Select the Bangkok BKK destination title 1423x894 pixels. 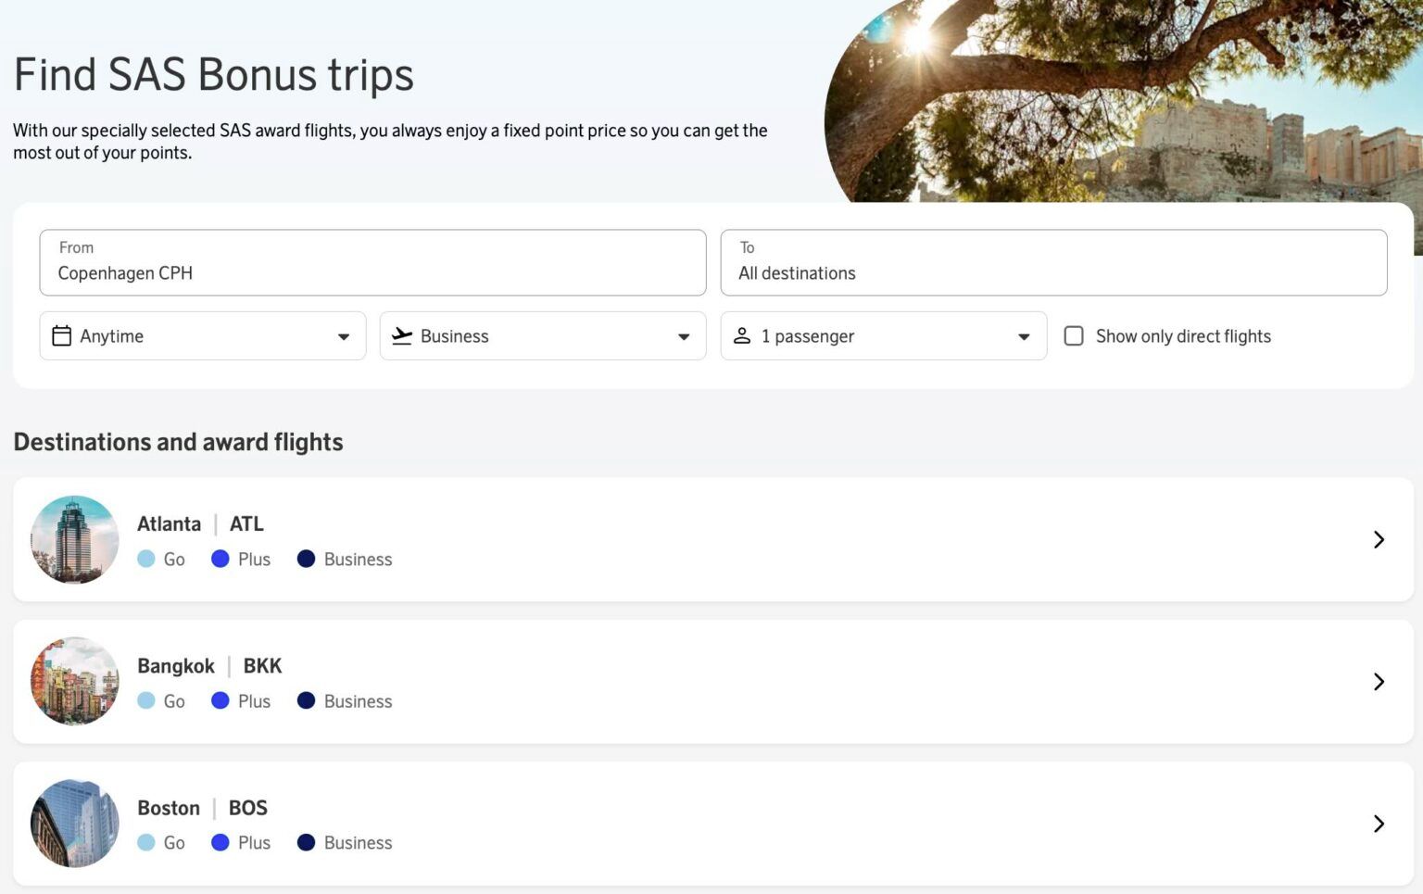(x=209, y=666)
